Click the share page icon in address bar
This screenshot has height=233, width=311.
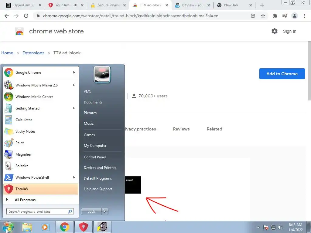(x=253, y=16)
